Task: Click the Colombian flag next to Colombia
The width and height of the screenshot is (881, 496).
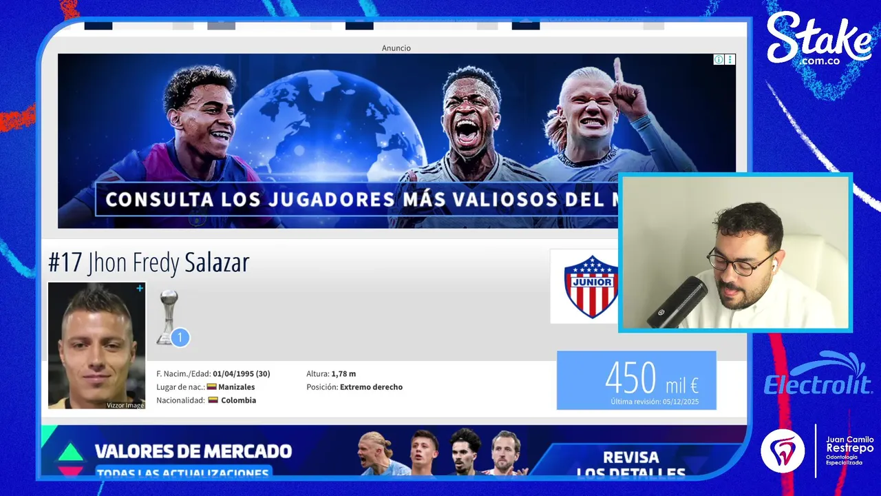Action: tap(213, 400)
